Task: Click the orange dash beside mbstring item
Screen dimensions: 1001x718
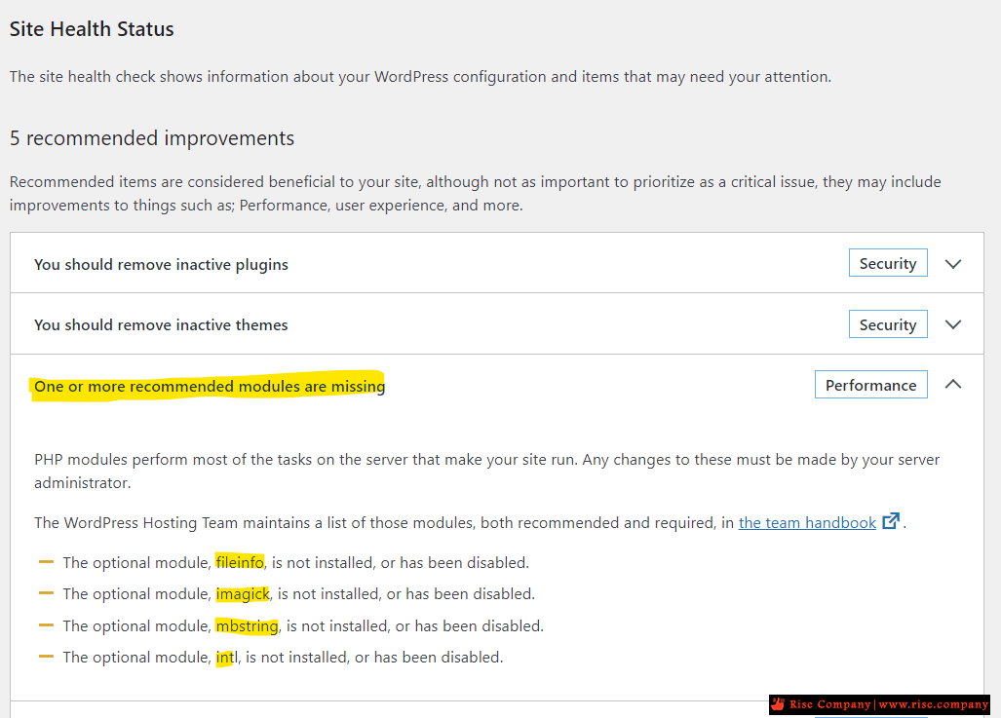Action: [x=46, y=625]
